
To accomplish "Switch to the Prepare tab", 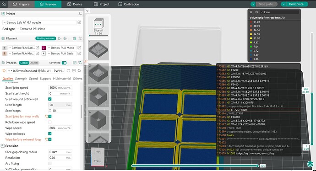I will (21, 4).
